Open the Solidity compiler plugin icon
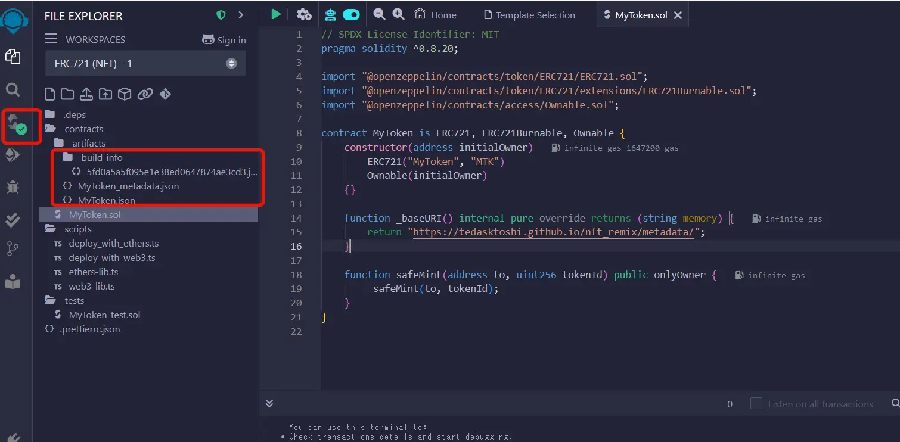The width and height of the screenshot is (900, 442). click(16, 124)
